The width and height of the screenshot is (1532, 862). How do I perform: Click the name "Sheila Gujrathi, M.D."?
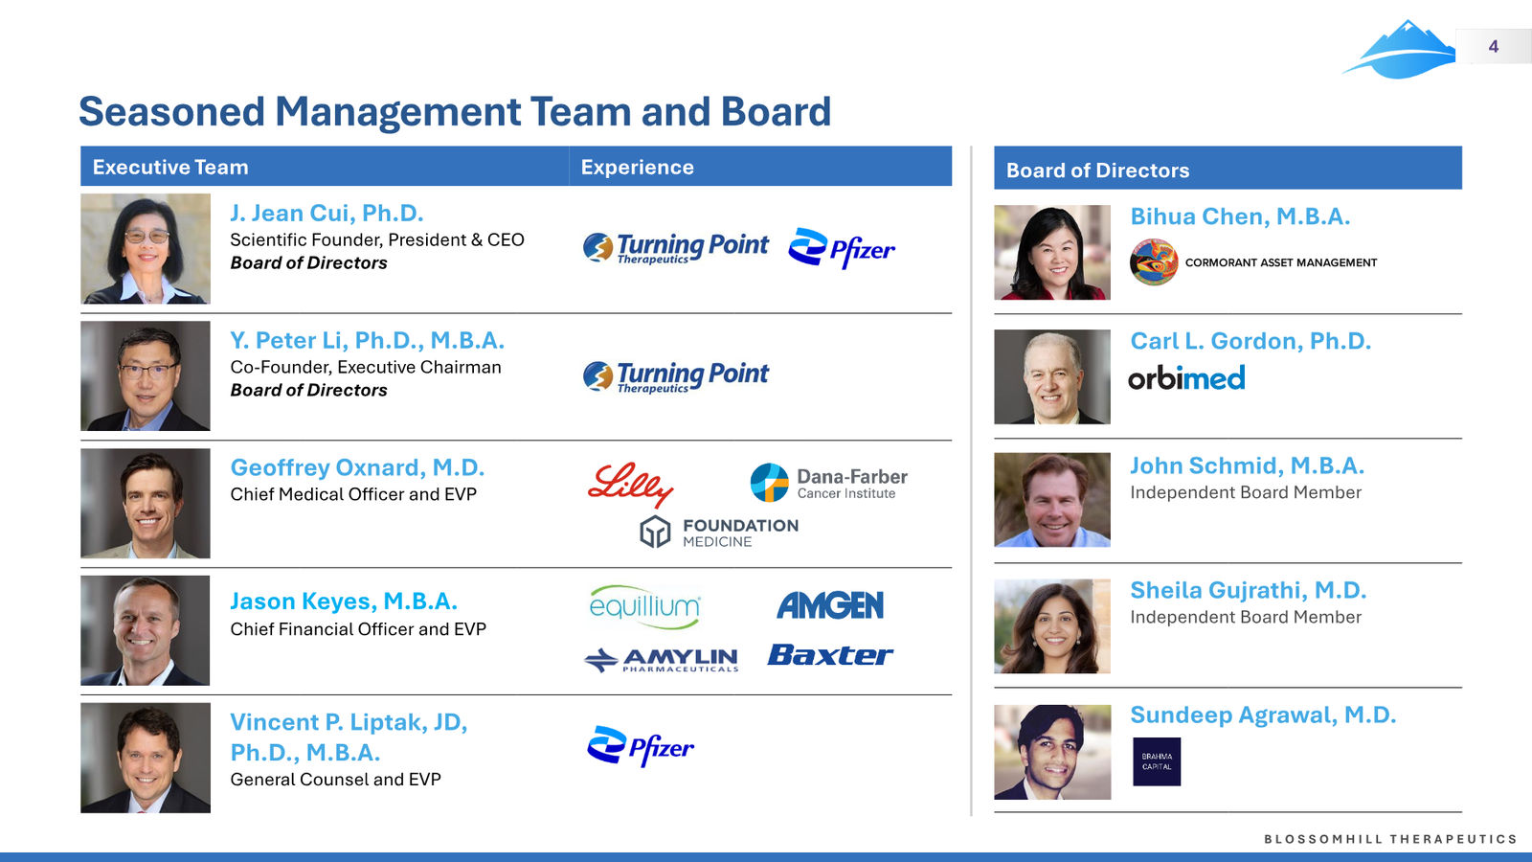[x=1249, y=591]
